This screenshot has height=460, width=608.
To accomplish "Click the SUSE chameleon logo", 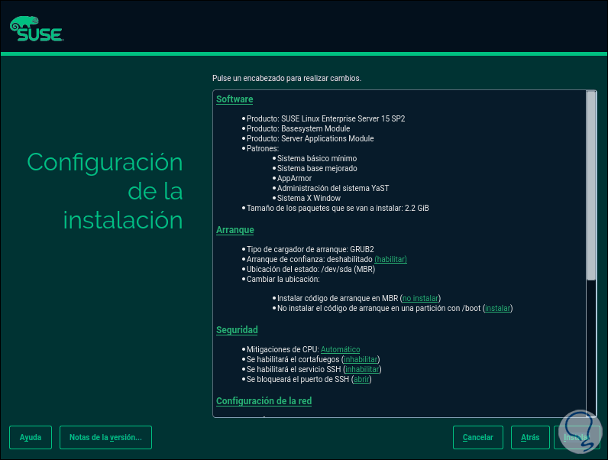I will 37,29.
